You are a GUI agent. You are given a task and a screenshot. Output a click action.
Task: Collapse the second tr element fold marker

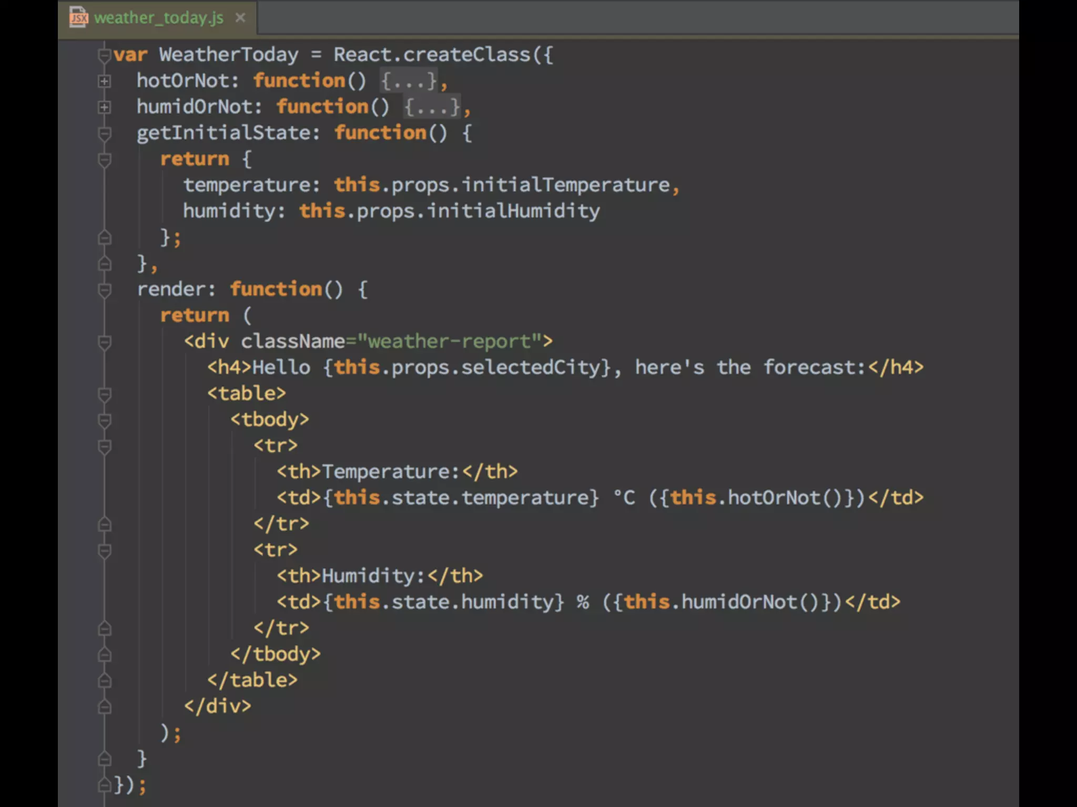point(105,551)
